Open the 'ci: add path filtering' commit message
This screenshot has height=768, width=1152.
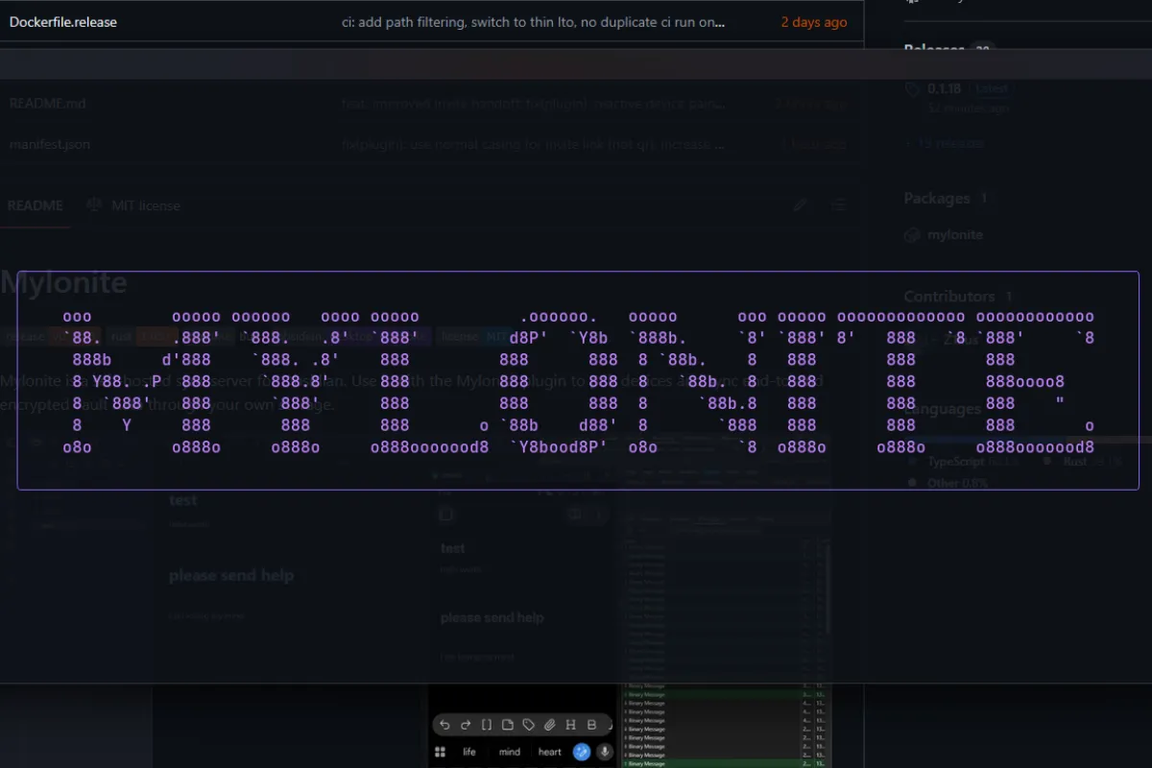[533, 22]
